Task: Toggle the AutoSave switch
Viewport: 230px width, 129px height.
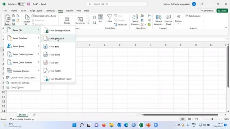Action: 22,4
